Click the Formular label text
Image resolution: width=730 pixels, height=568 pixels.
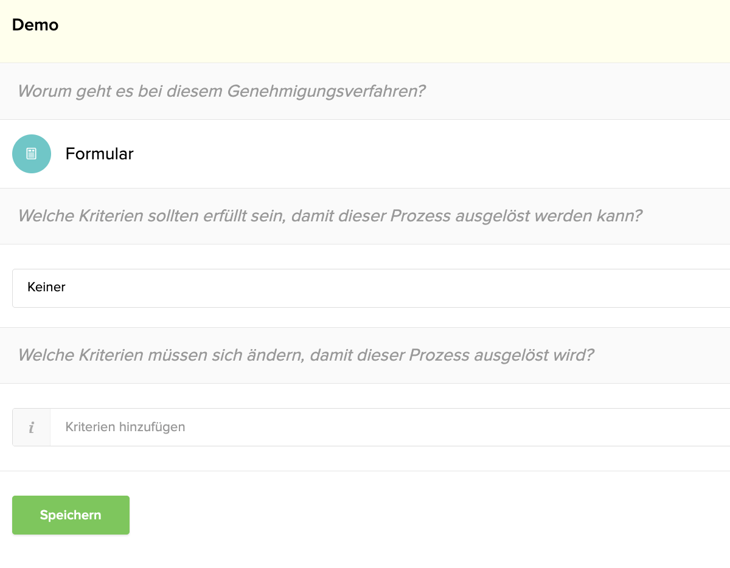click(x=100, y=154)
